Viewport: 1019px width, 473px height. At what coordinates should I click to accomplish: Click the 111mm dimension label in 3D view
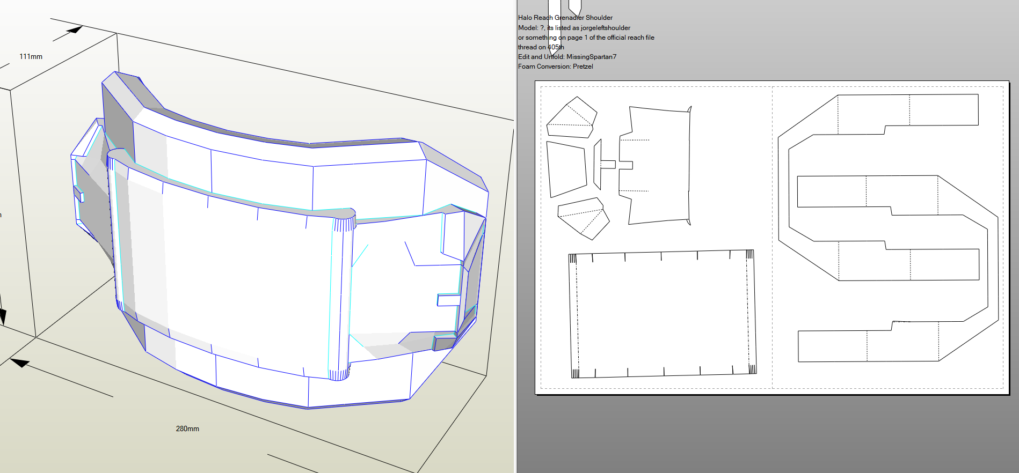31,56
